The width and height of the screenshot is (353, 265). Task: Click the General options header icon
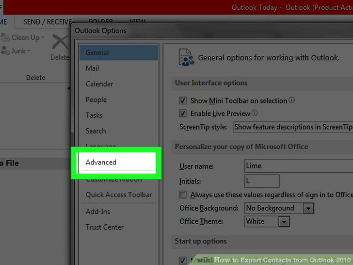tap(186, 58)
